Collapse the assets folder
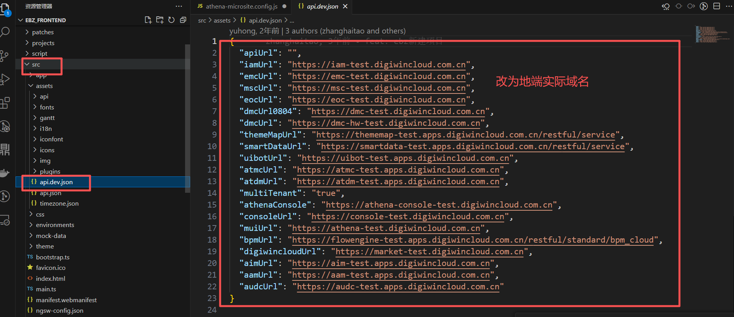This screenshot has width=734, height=317. pyautogui.click(x=44, y=86)
